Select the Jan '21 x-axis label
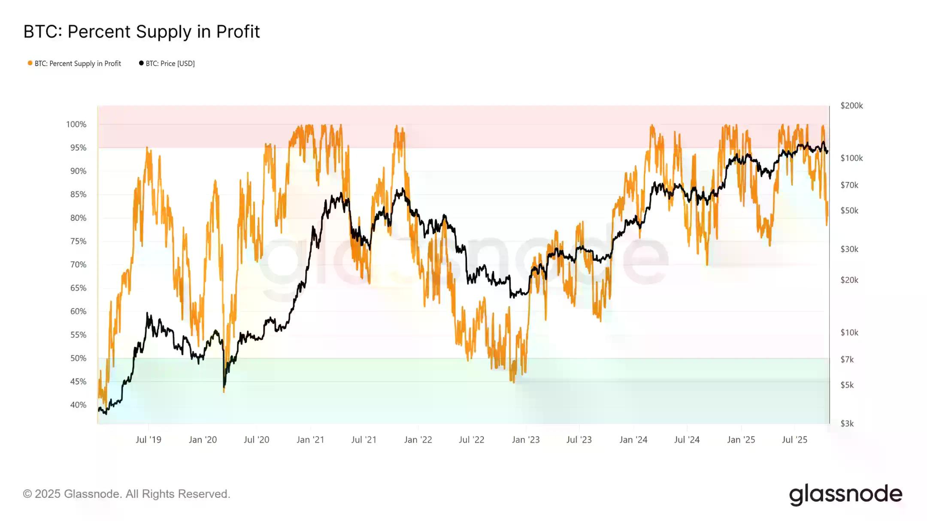 pos(310,440)
